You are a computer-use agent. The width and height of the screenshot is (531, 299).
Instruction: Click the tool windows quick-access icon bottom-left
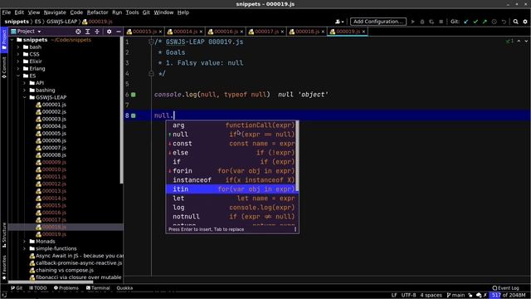[x=4, y=295]
